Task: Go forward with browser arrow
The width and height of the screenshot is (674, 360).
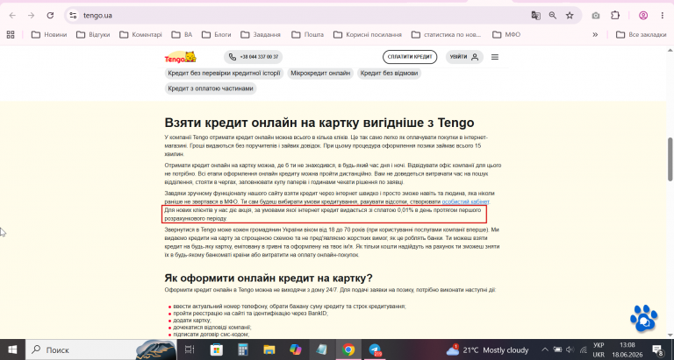Action: click(x=31, y=16)
